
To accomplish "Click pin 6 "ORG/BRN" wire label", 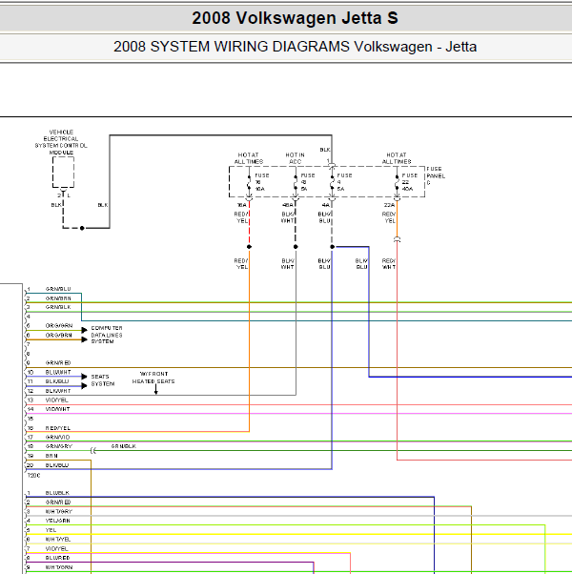I will tap(58, 335).
